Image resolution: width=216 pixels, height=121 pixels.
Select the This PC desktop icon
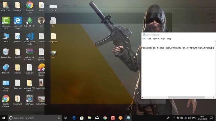[x=6, y=37]
